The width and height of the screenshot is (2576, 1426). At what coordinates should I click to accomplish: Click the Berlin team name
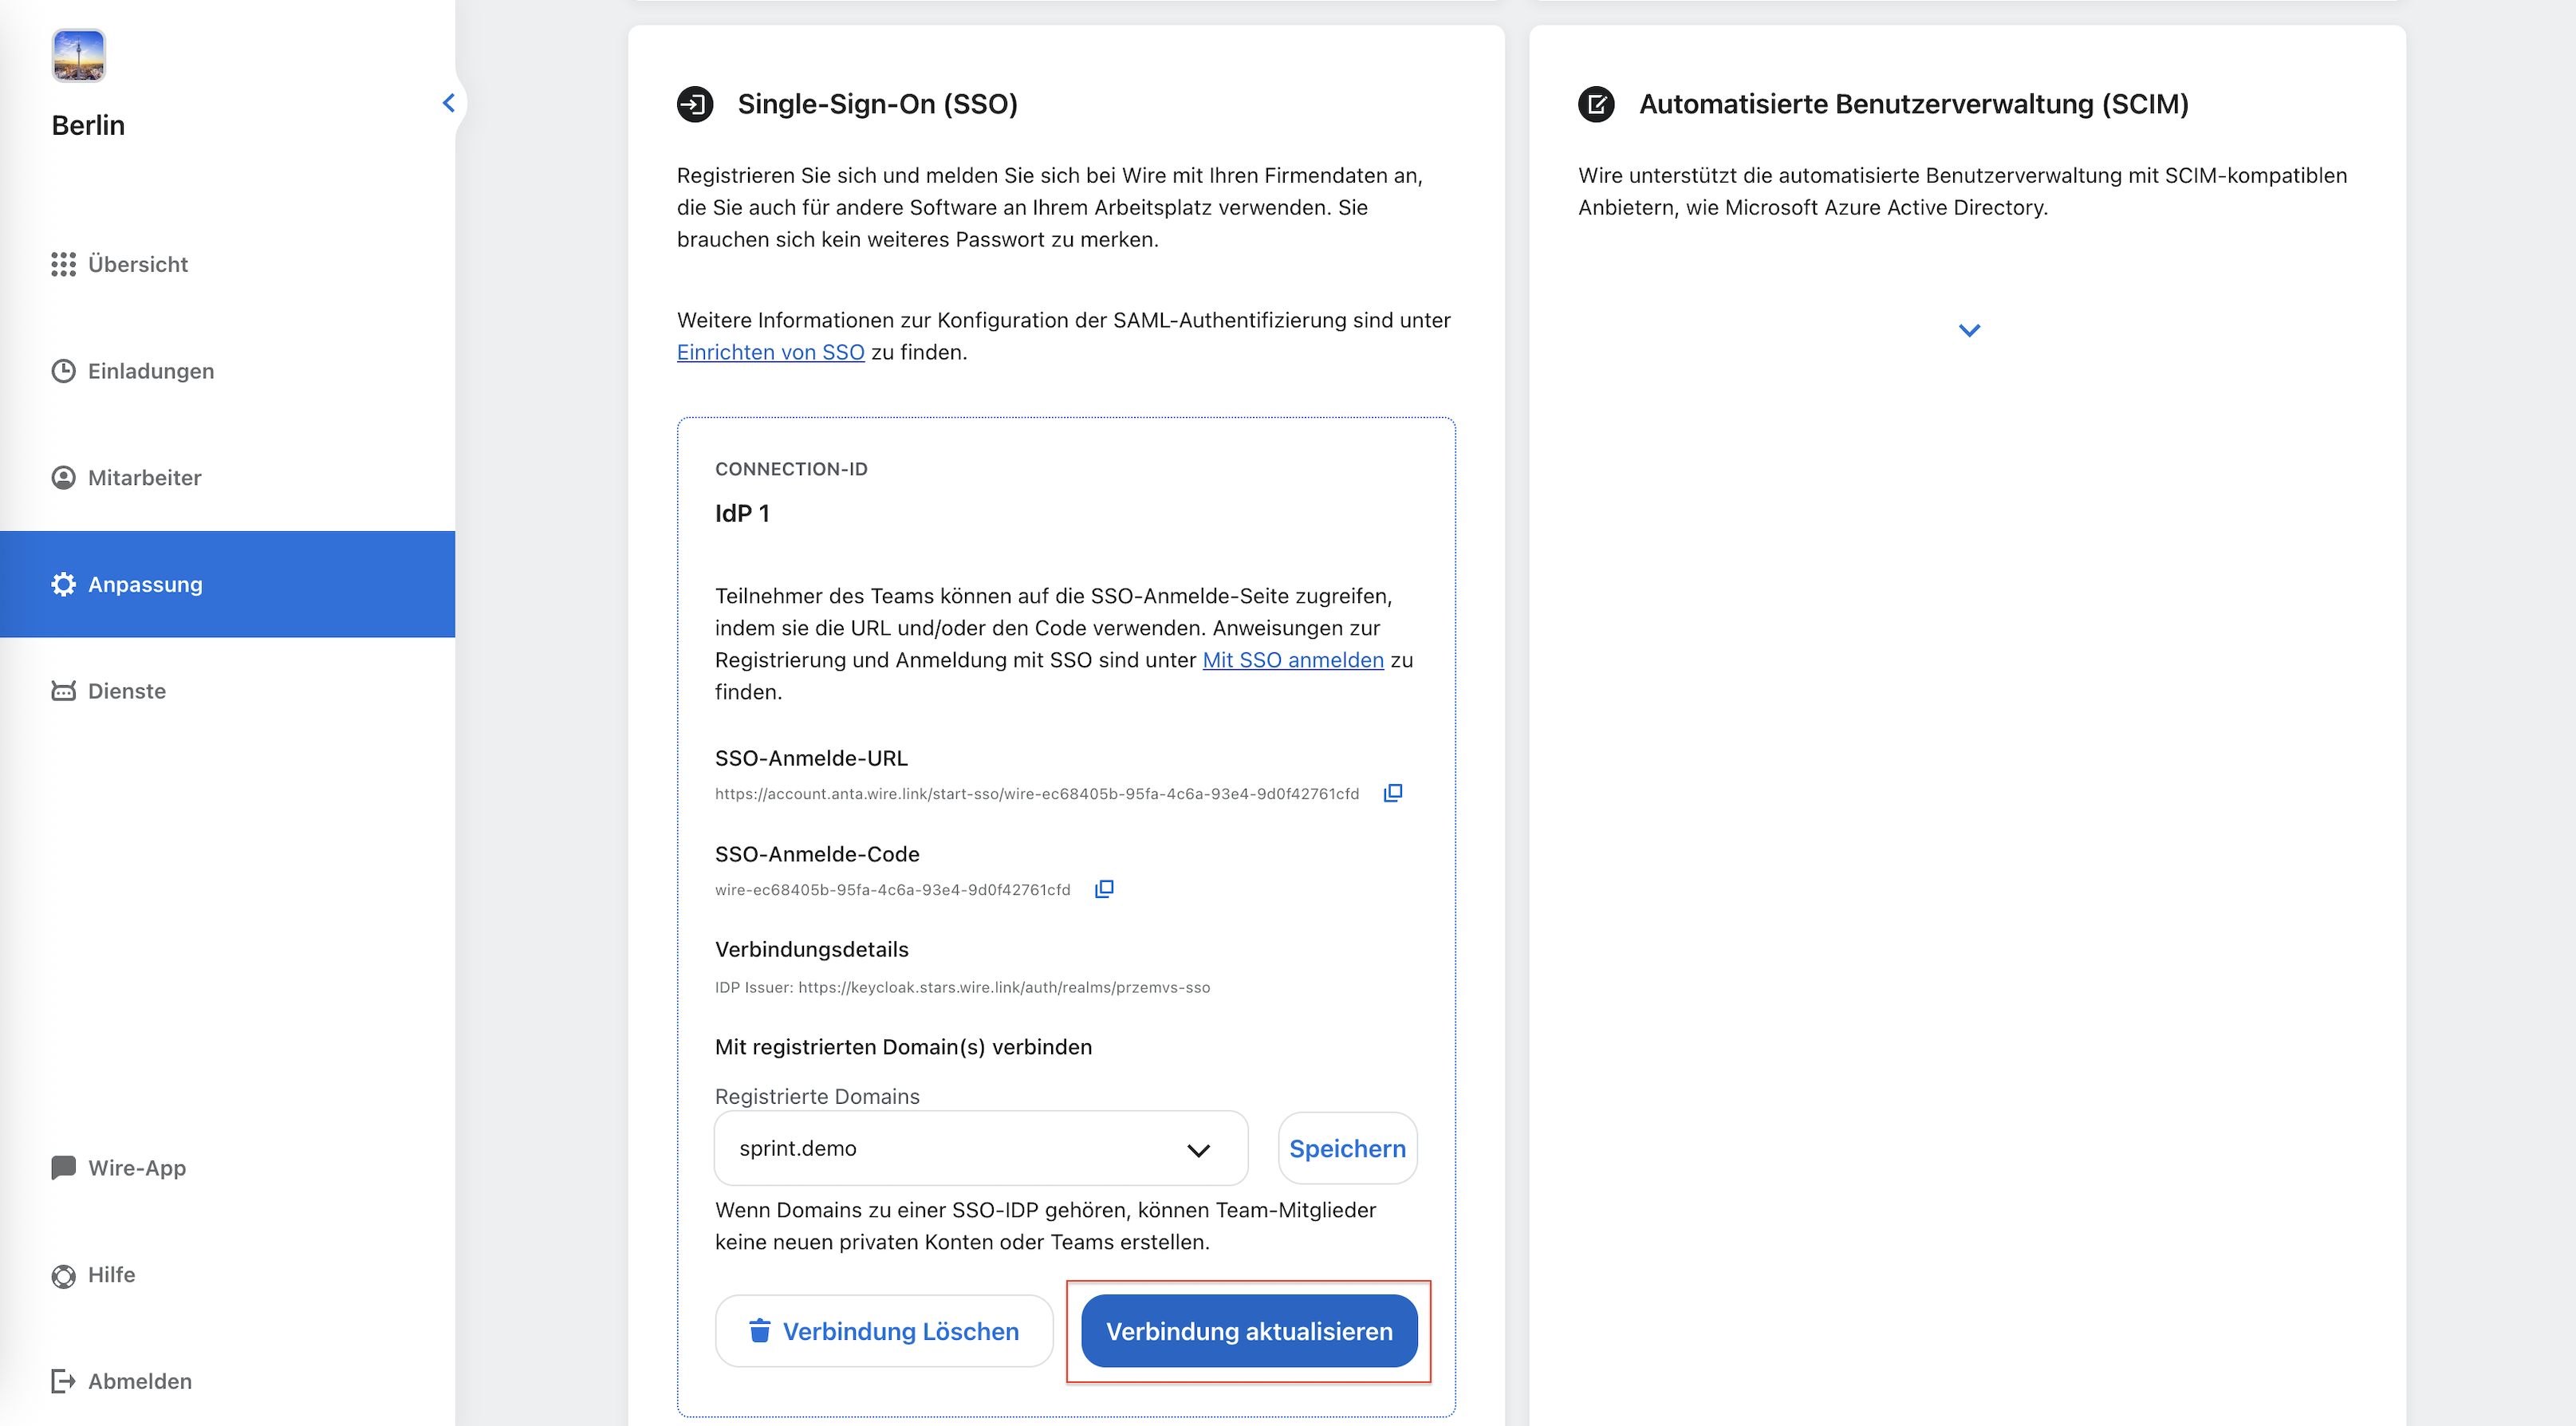click(88, 125)
